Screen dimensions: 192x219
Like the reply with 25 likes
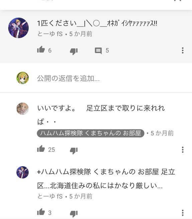pyautogui.click(x=41, y=149)
